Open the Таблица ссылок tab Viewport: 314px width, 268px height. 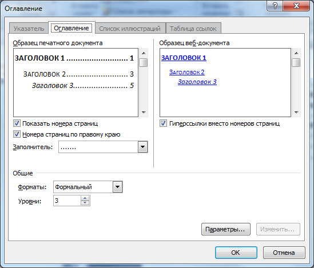pos(193,29)
